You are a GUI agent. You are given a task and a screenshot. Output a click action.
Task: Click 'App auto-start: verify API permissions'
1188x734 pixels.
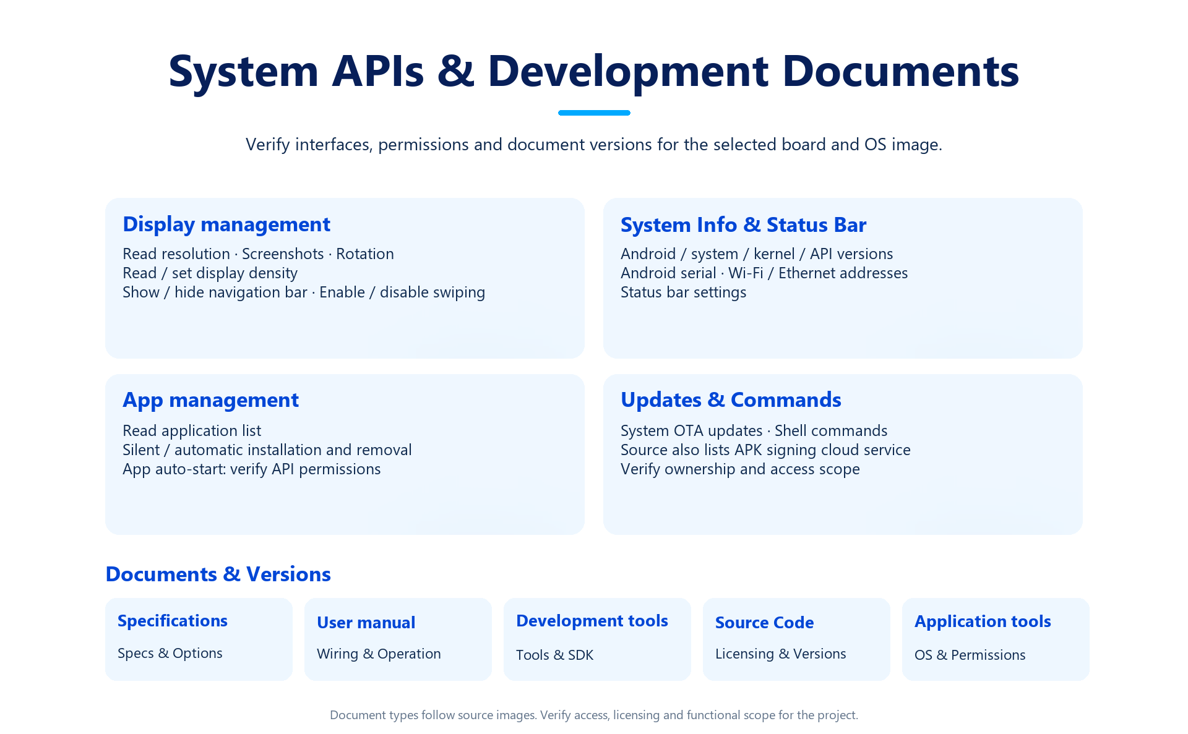point(251,469)
